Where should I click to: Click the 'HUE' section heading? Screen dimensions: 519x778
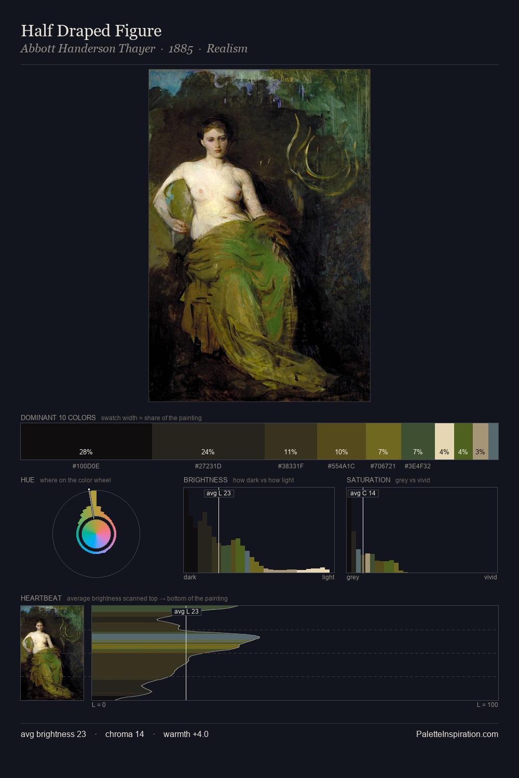tap(28, 480)
